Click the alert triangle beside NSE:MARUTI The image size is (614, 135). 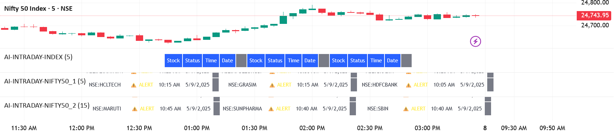tap(134, 109)
